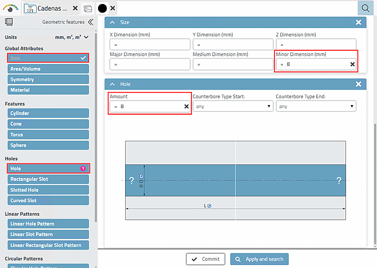
Task: Add the Cylinder feature
Action: 48,113
